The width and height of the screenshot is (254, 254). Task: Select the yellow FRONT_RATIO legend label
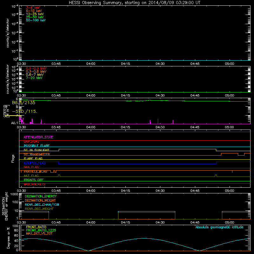click(36, 227)
